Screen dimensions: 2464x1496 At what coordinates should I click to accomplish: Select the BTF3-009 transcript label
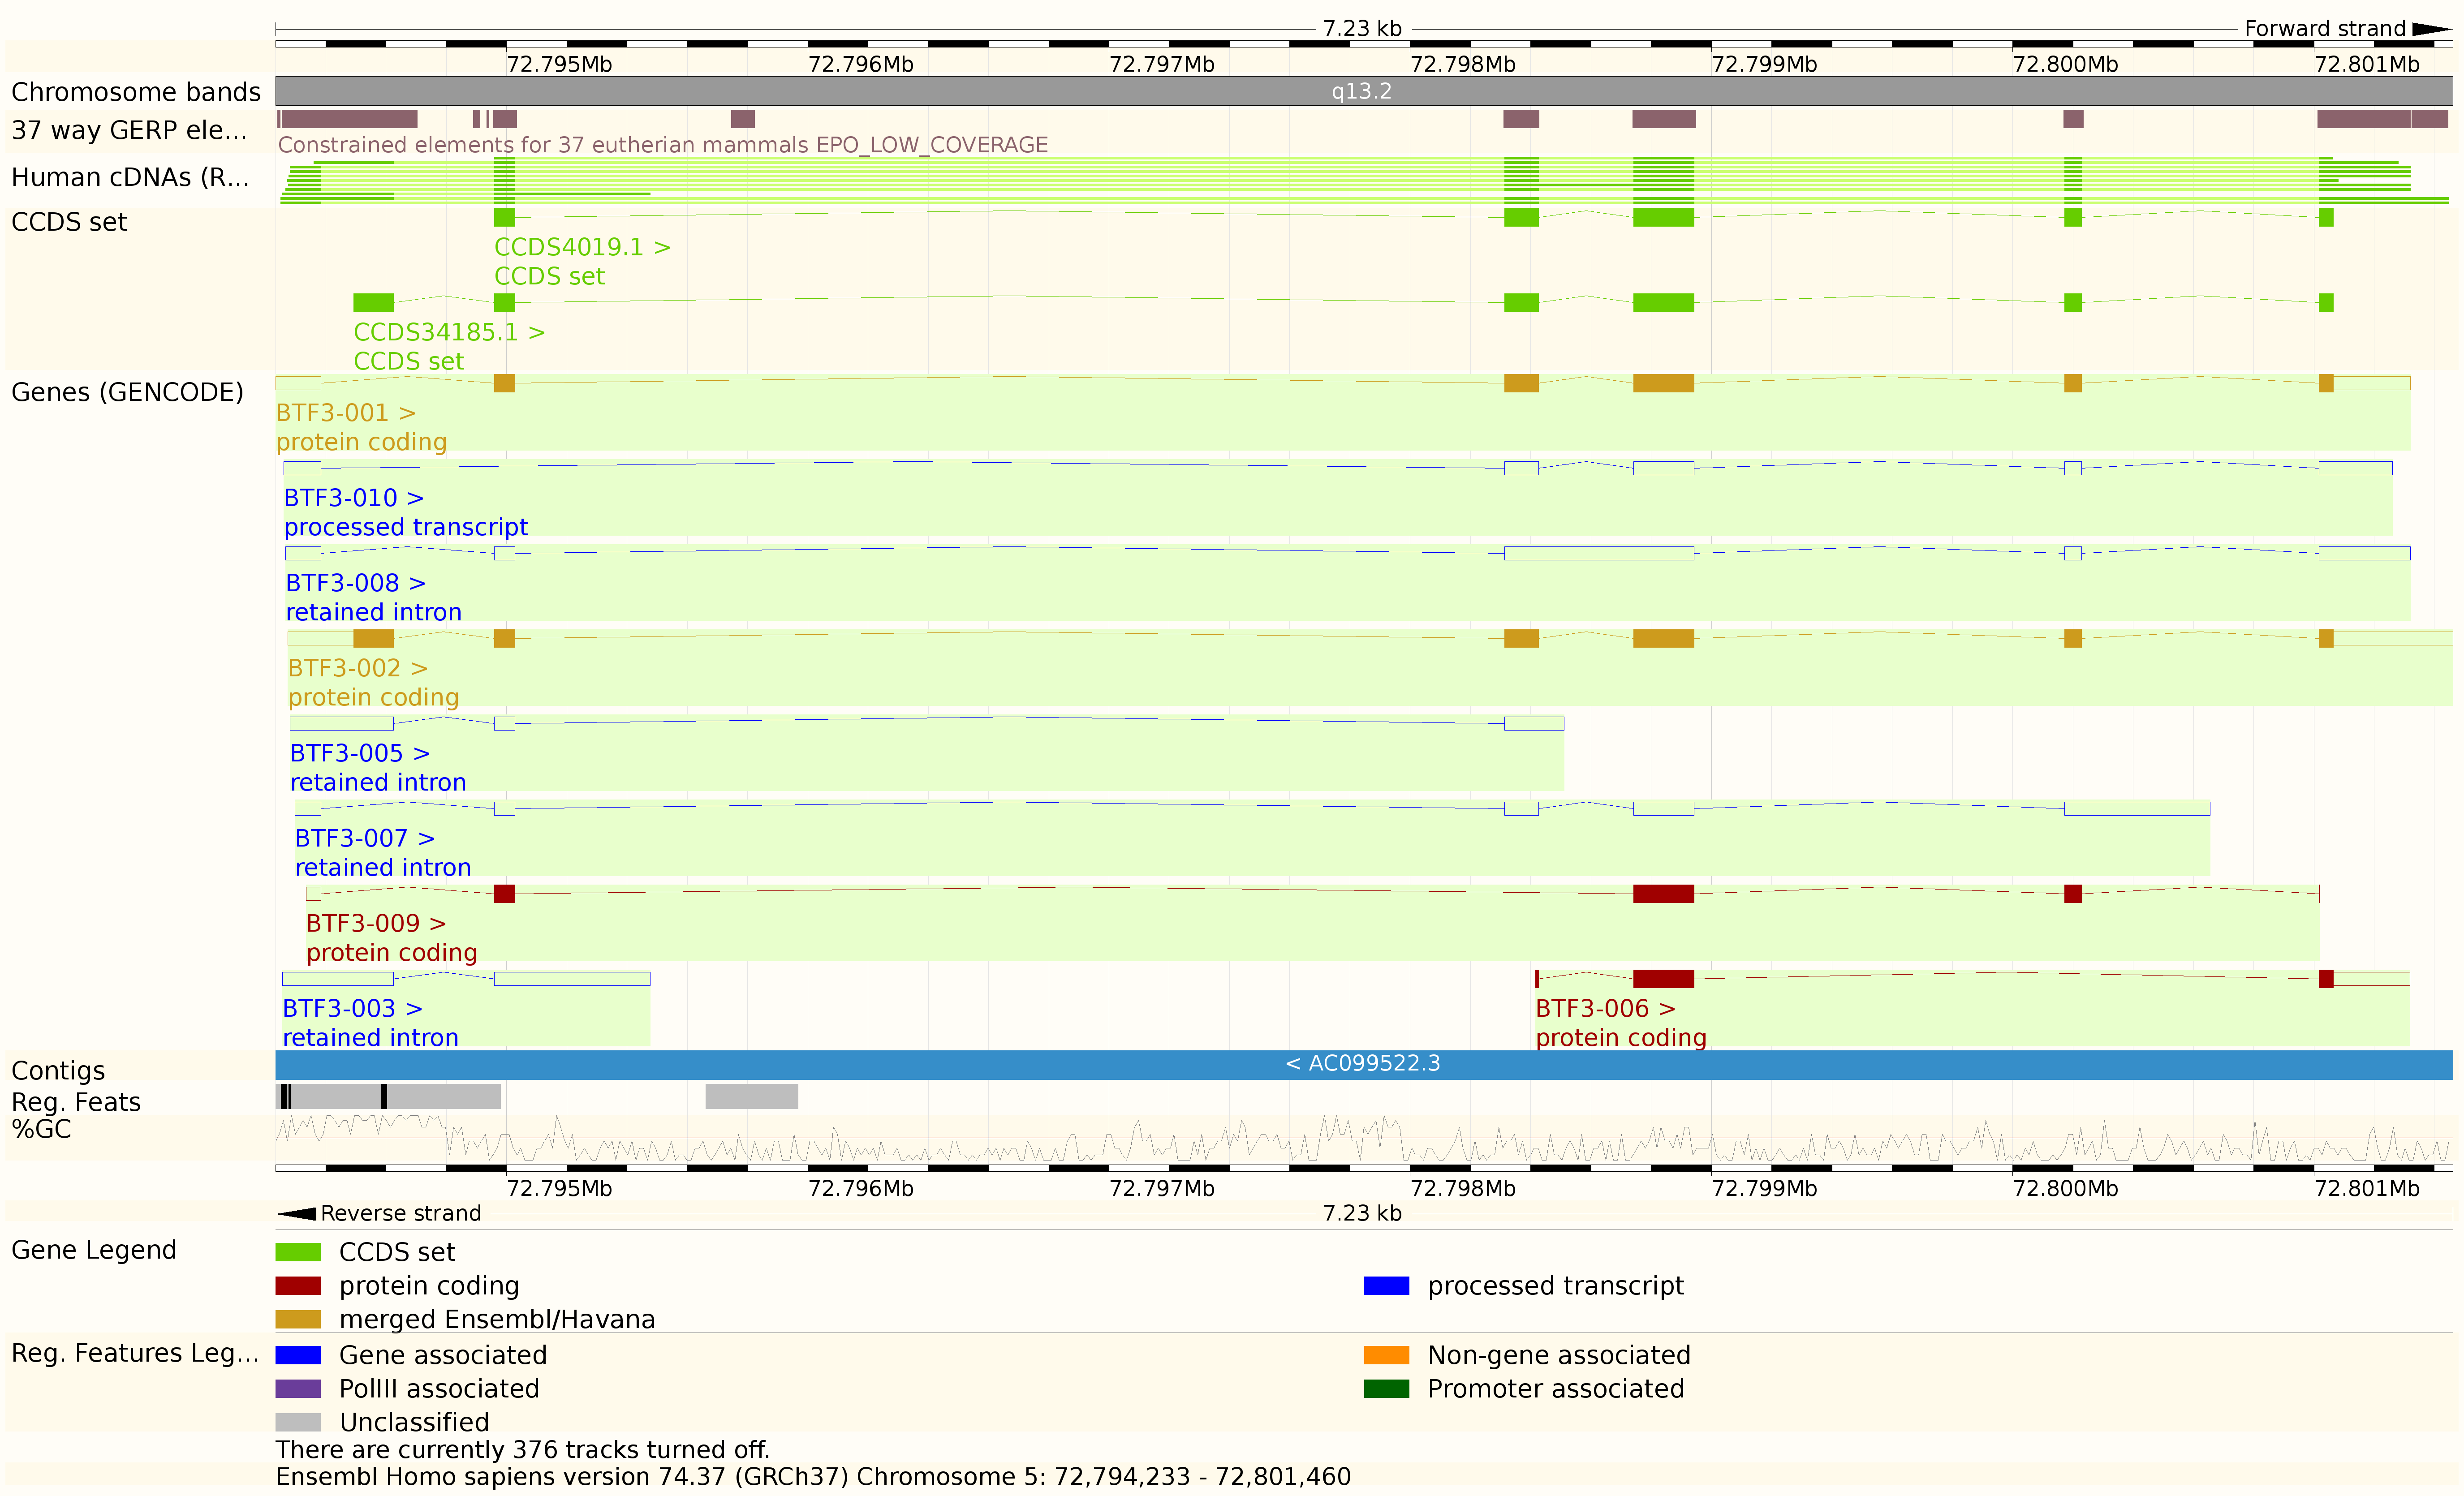coord(376,923)
